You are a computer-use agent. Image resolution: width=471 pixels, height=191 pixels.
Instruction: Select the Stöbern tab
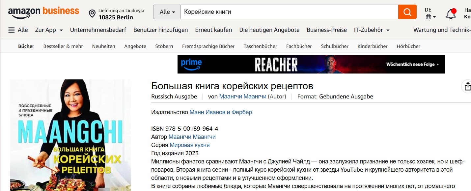point(164,46)
